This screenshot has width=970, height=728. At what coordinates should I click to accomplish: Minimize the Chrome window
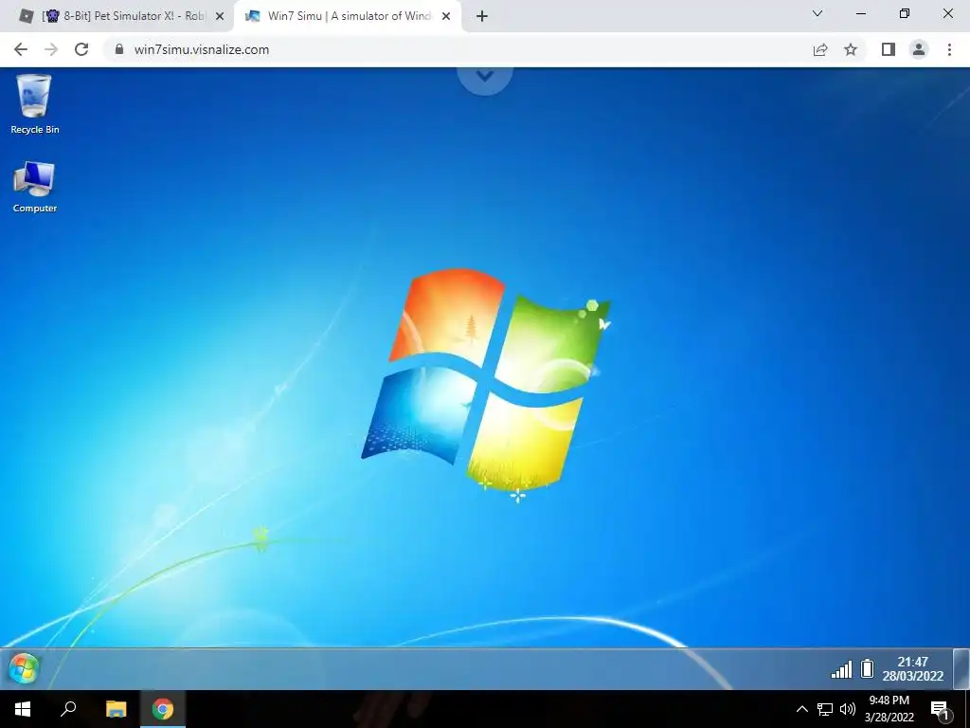[x=860, y=13]
